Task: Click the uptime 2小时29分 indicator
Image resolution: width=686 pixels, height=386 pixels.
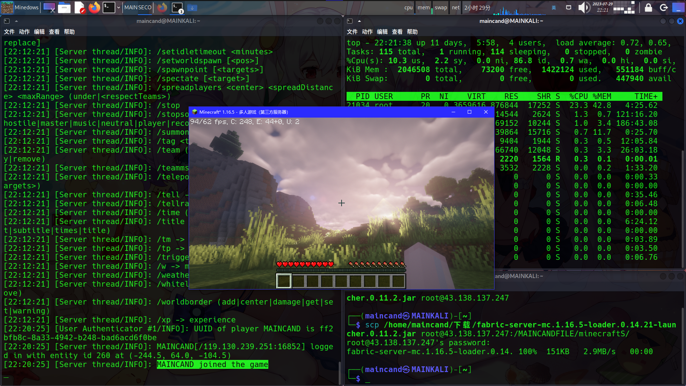Action: pos(477,8)
